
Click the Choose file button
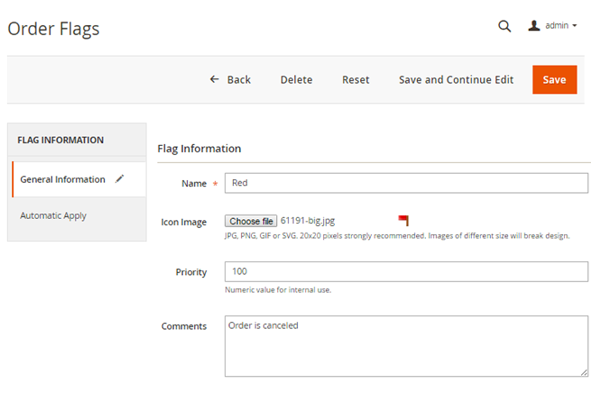(x=251, y=222)
